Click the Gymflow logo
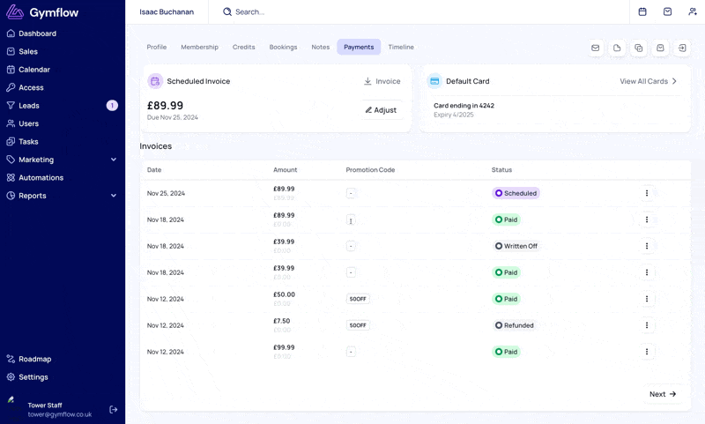Screen dimensions: 705x424 click(42, 12)
